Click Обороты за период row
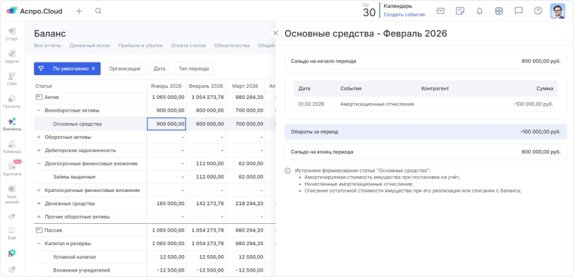This screenshot has height=277, width=574. point(426,132)
